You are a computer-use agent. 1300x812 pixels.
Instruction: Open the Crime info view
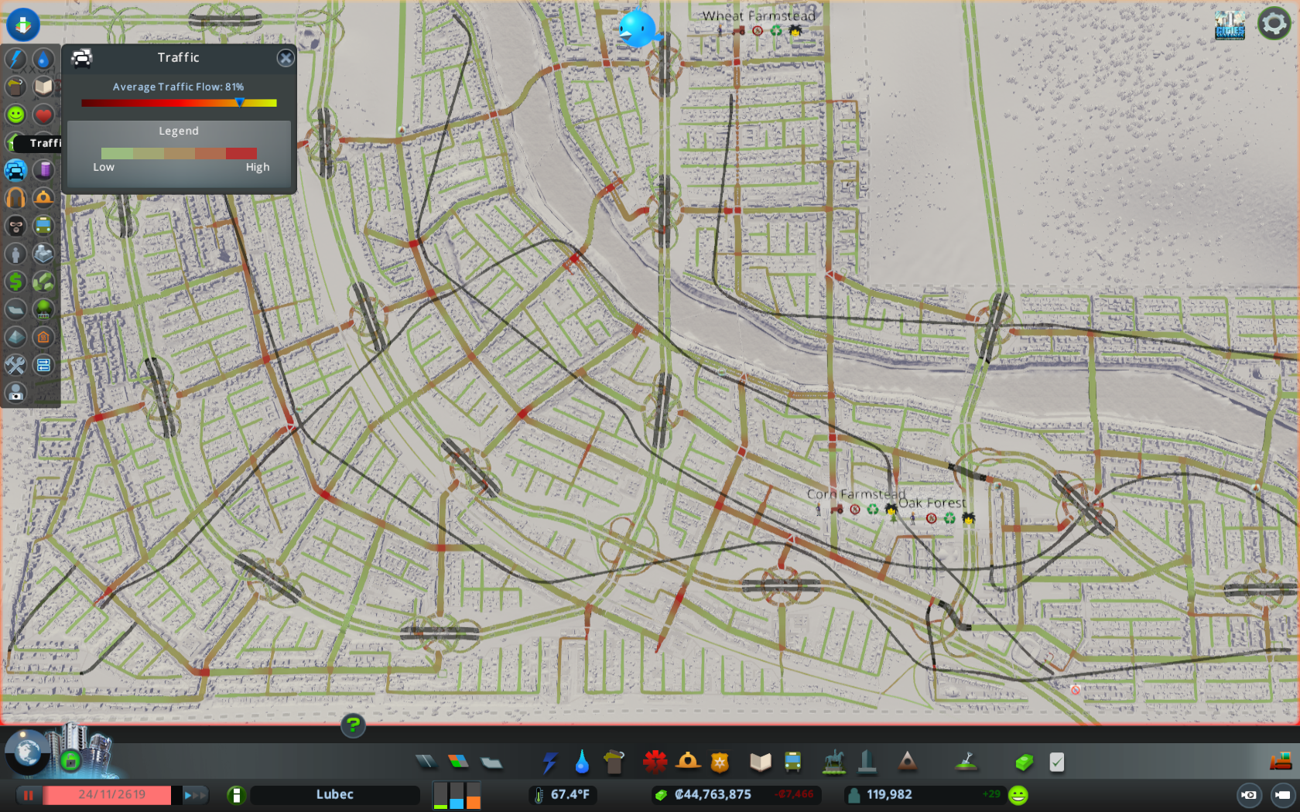[15, 226]
